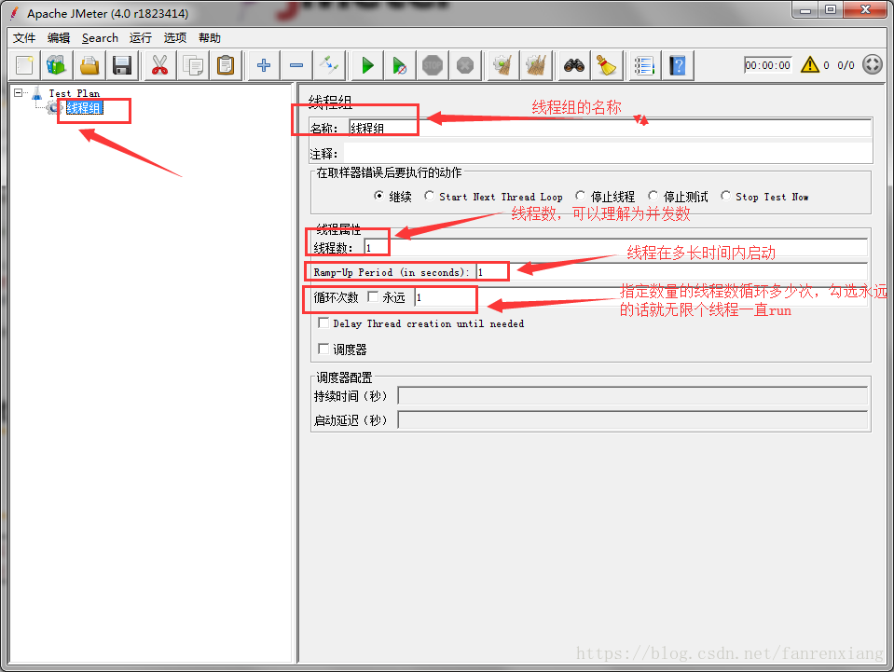Select the 停止测试 radio button
Screen dimensions: 894x672
(653, 196)
